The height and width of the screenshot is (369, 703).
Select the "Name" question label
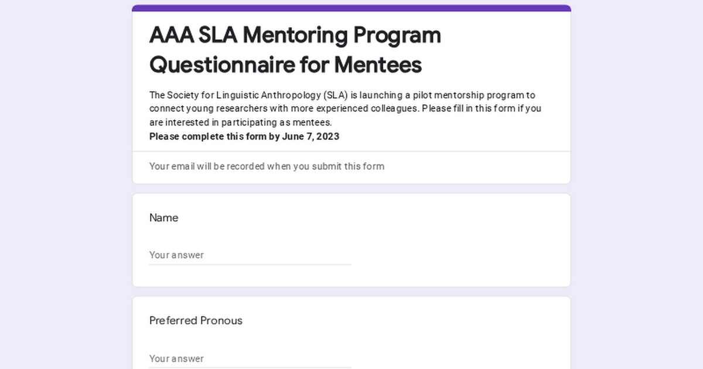click(164, 218)
